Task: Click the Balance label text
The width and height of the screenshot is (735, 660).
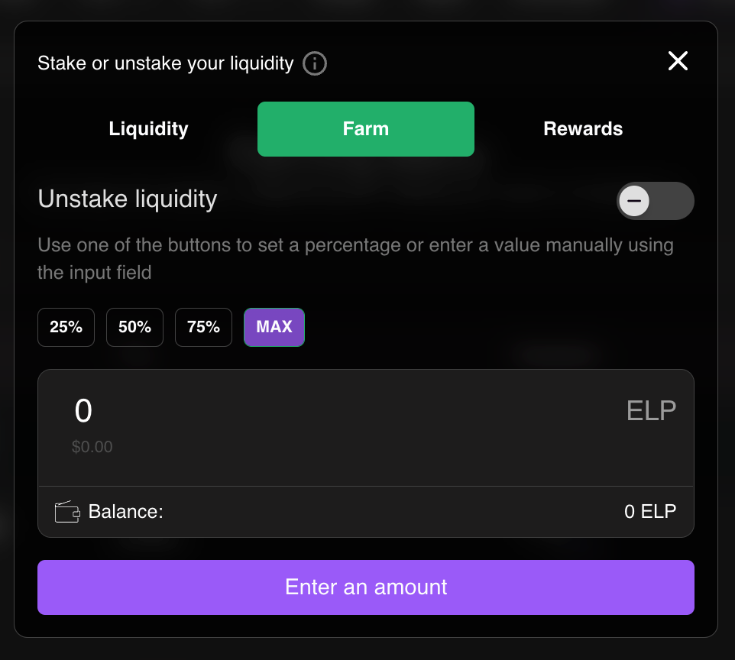Action: tap(125, 511)
